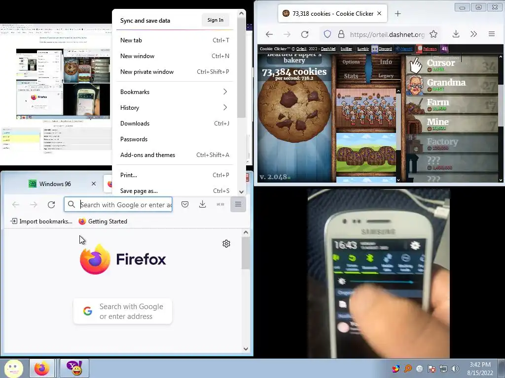Expand the Bookmarks submenu
This screenshot has height=378, width=505.
(x=175, y=92)
